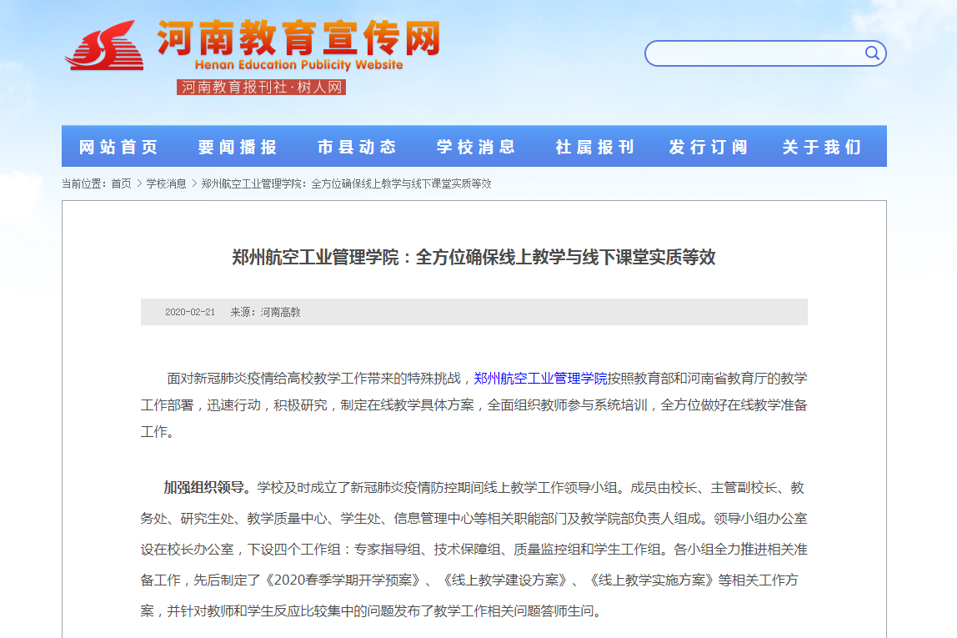957x638 pixels.
Task: Click breadcrumb article title link
Action: [346, 183]
